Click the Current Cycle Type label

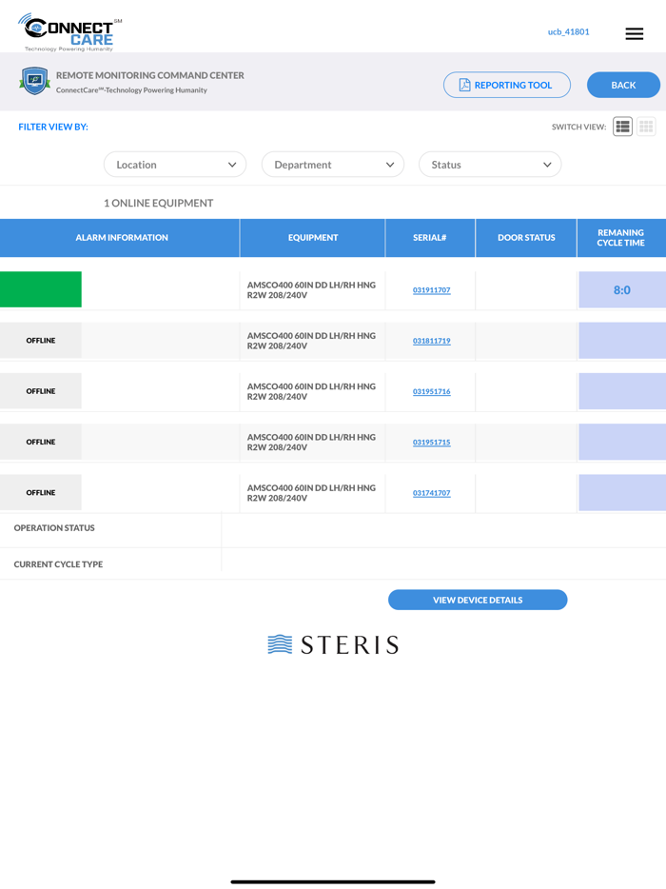tap(58, 564)
